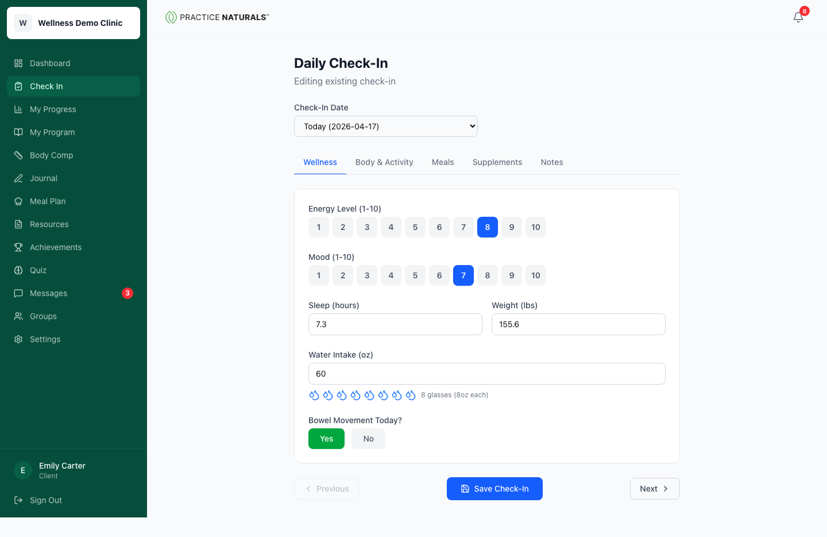Click the fourth water droplet glass indicator

click(x=355, y=395)
